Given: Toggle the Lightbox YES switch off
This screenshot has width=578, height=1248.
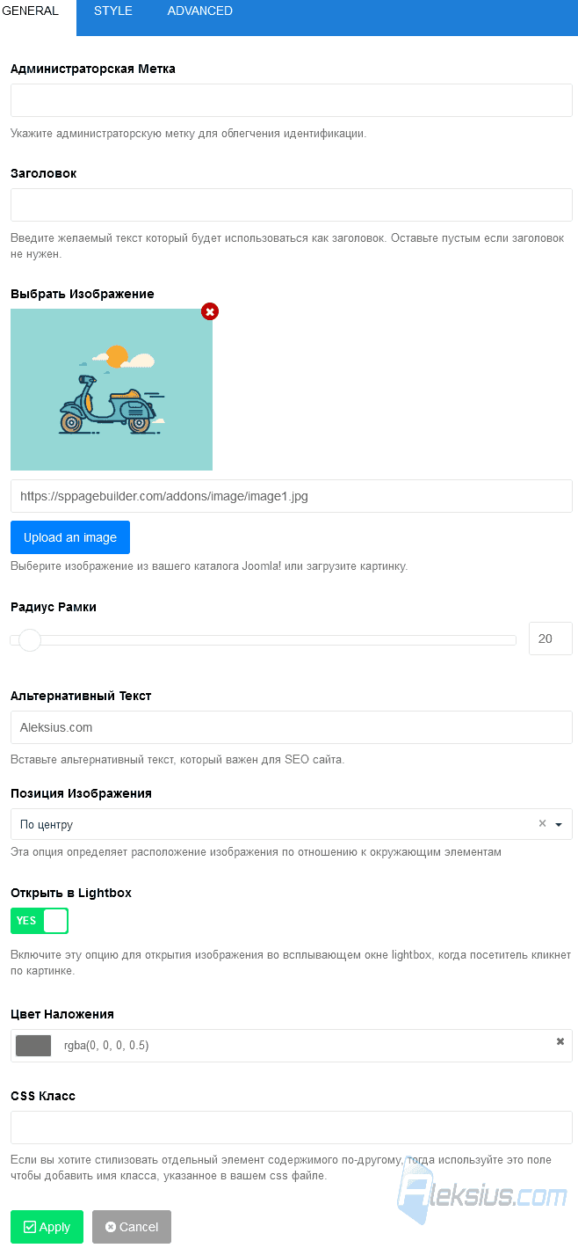Looking at the screenshot, I should (40, 921).
